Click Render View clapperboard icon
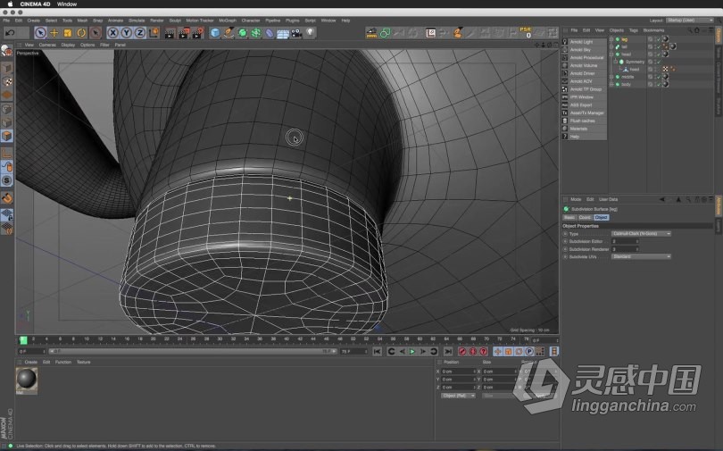723x451 pixels. pos(170,33)
